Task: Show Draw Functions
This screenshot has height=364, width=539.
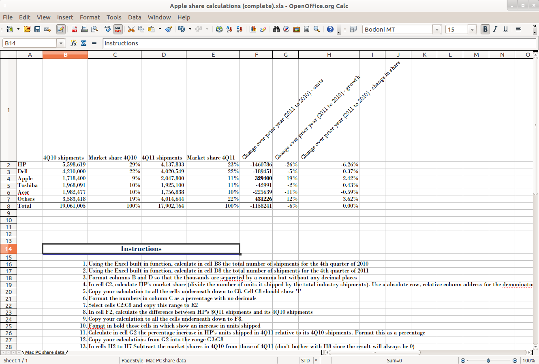Action: coord(263,29)
